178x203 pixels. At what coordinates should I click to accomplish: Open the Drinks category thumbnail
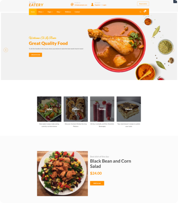[x=102, y=109]
